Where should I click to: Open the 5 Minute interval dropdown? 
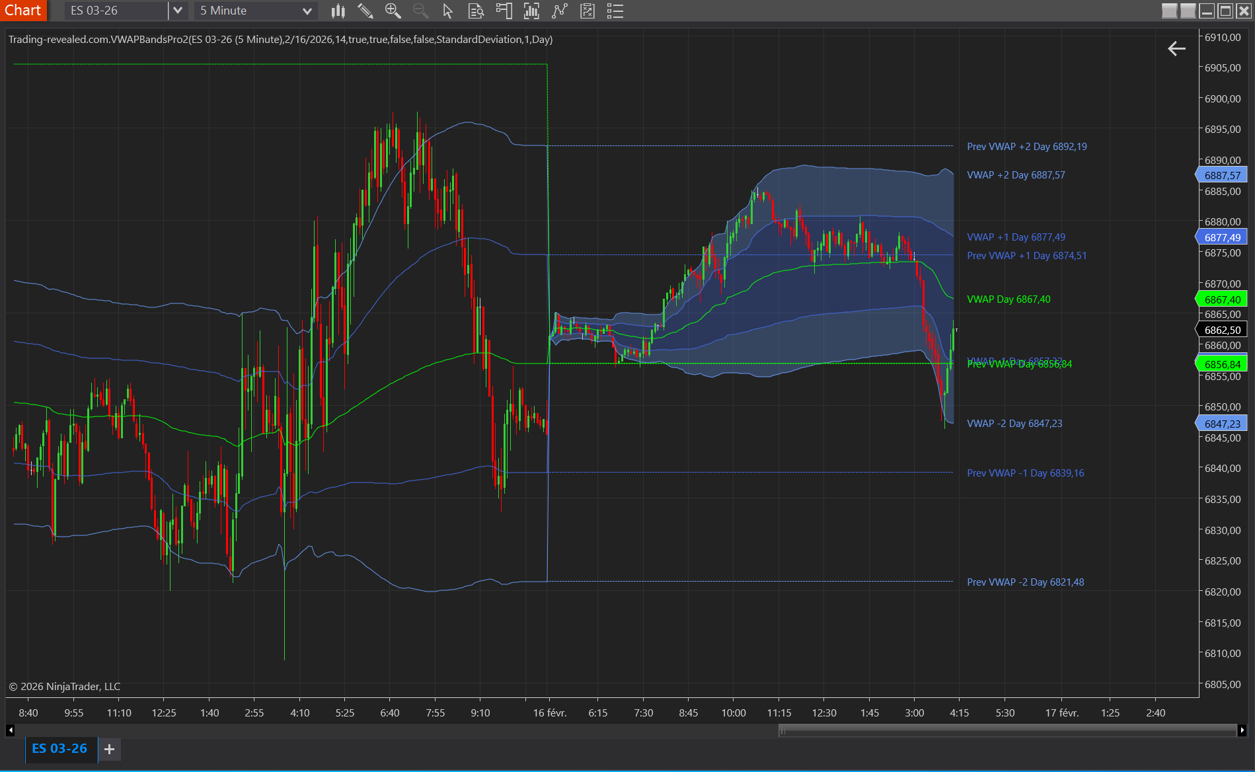click(307, 11)
